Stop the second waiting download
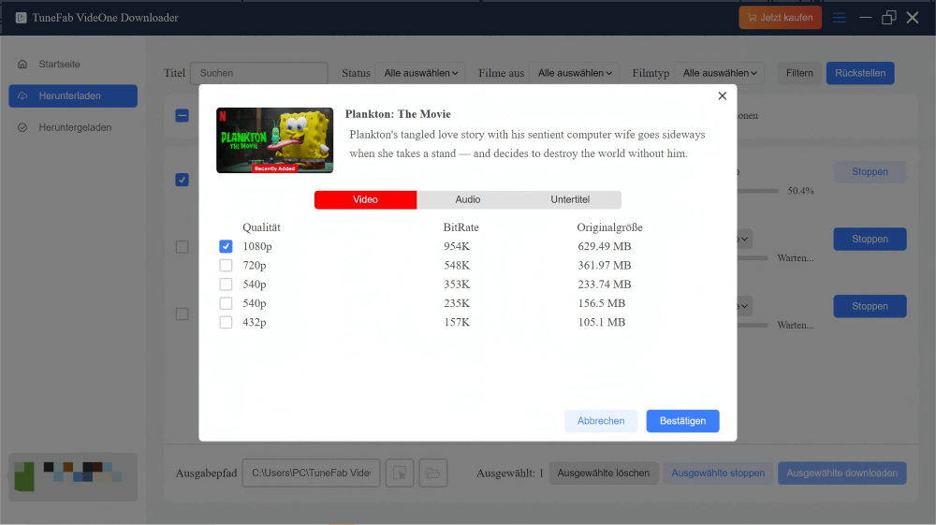Viewport: 936px width, 525px height. click(x=870, y=239)
